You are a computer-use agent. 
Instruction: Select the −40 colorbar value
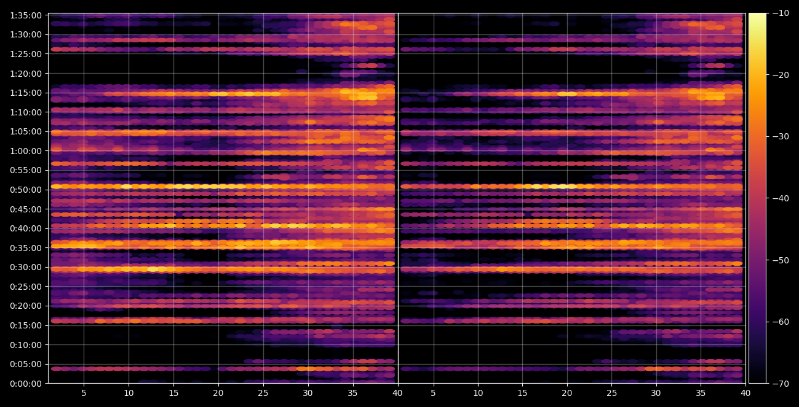pos(781,198)
